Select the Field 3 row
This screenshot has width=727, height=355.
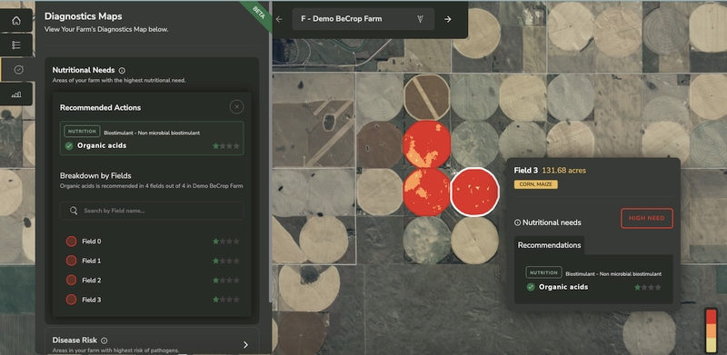tap(152, 300)
